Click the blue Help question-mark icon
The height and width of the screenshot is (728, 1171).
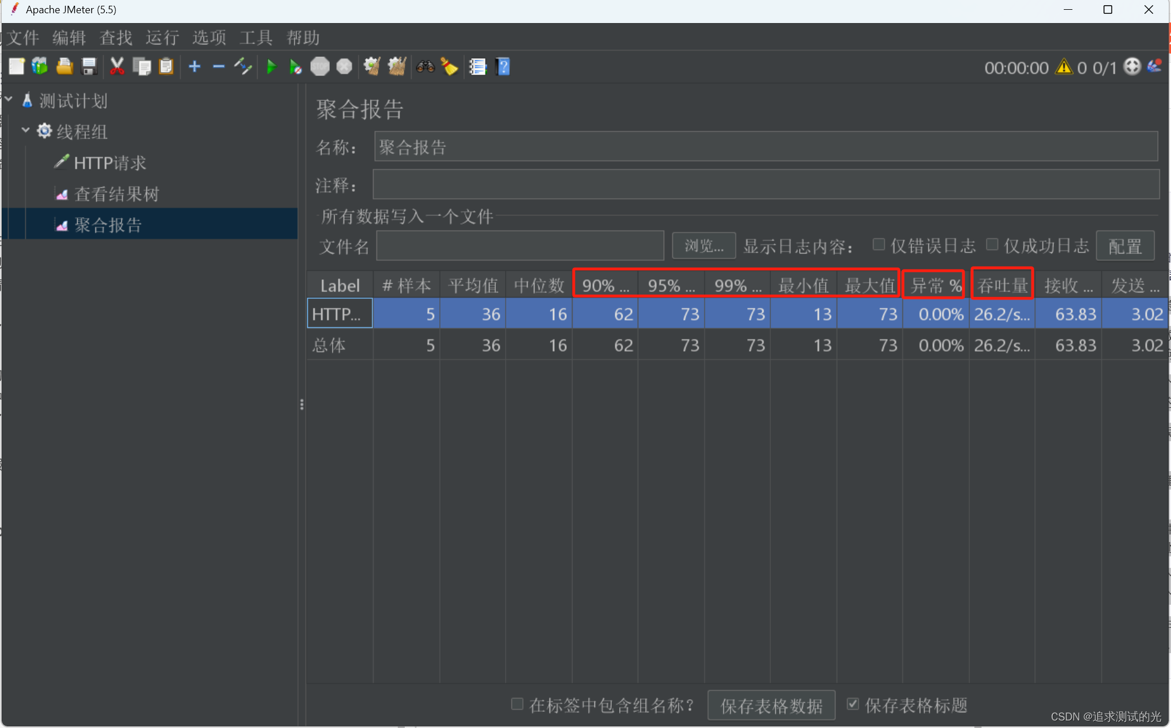[x=503, y=67]
